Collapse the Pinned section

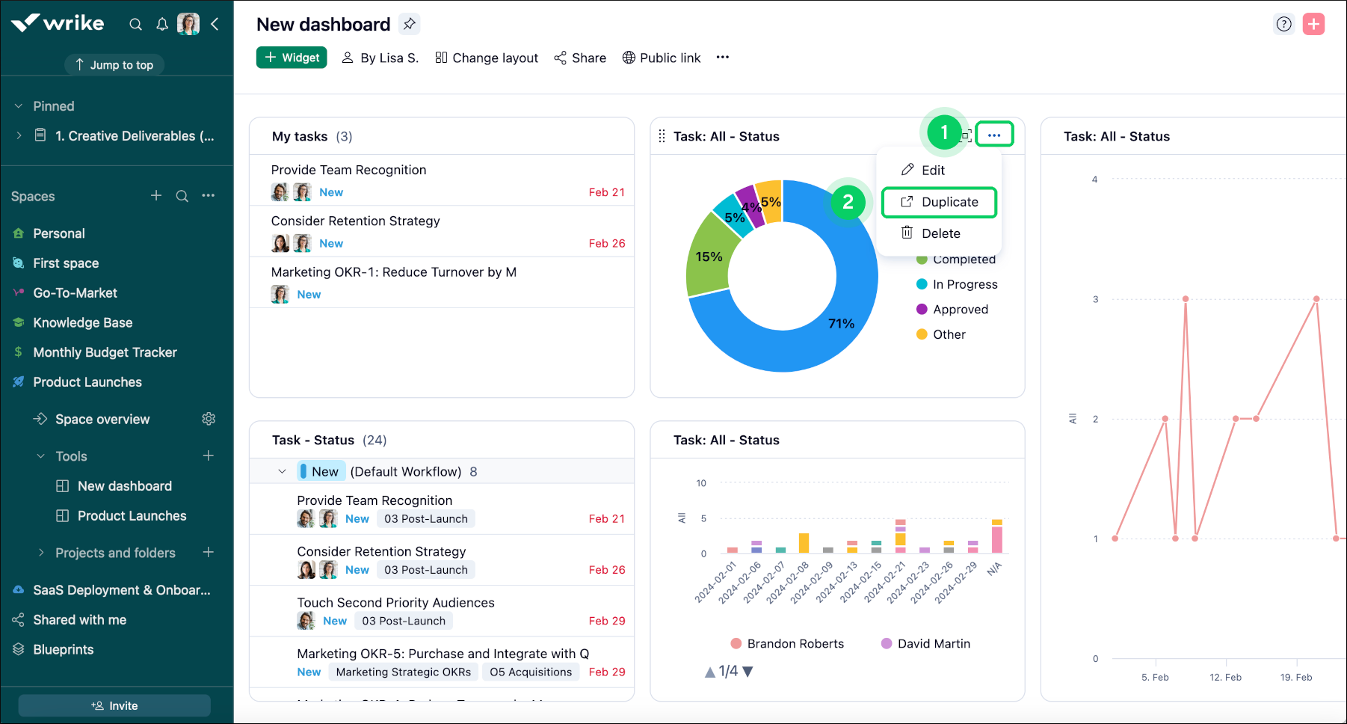17,105
